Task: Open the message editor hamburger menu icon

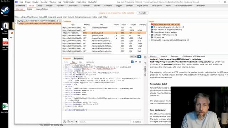Action: 140,62
